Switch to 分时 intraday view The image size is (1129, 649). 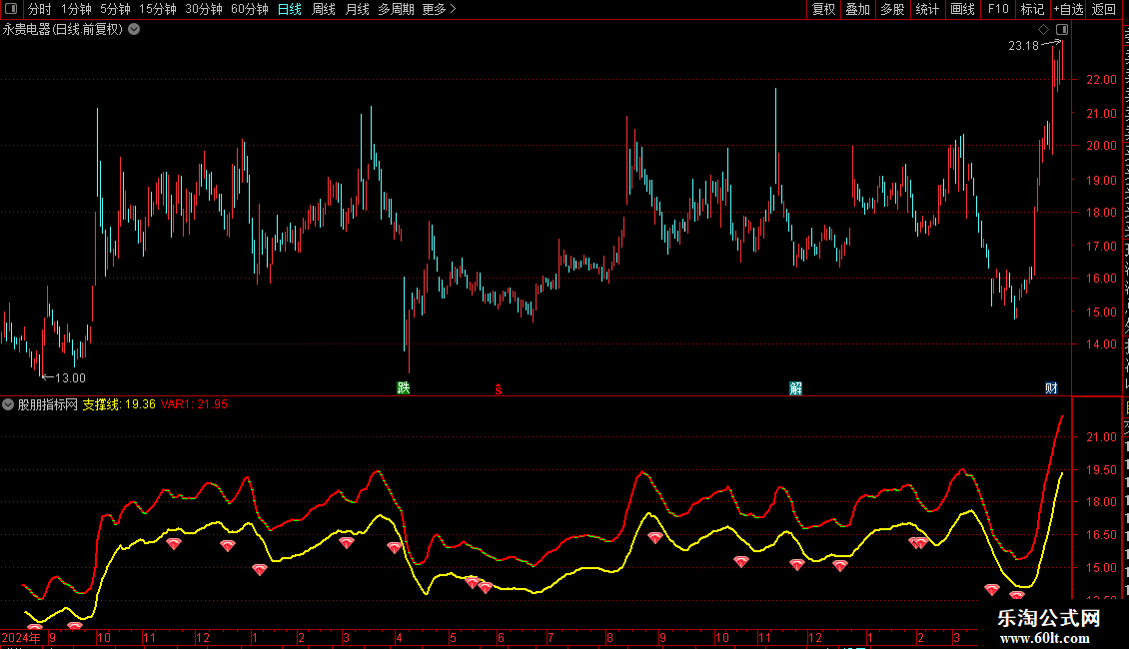coord(40,9)
